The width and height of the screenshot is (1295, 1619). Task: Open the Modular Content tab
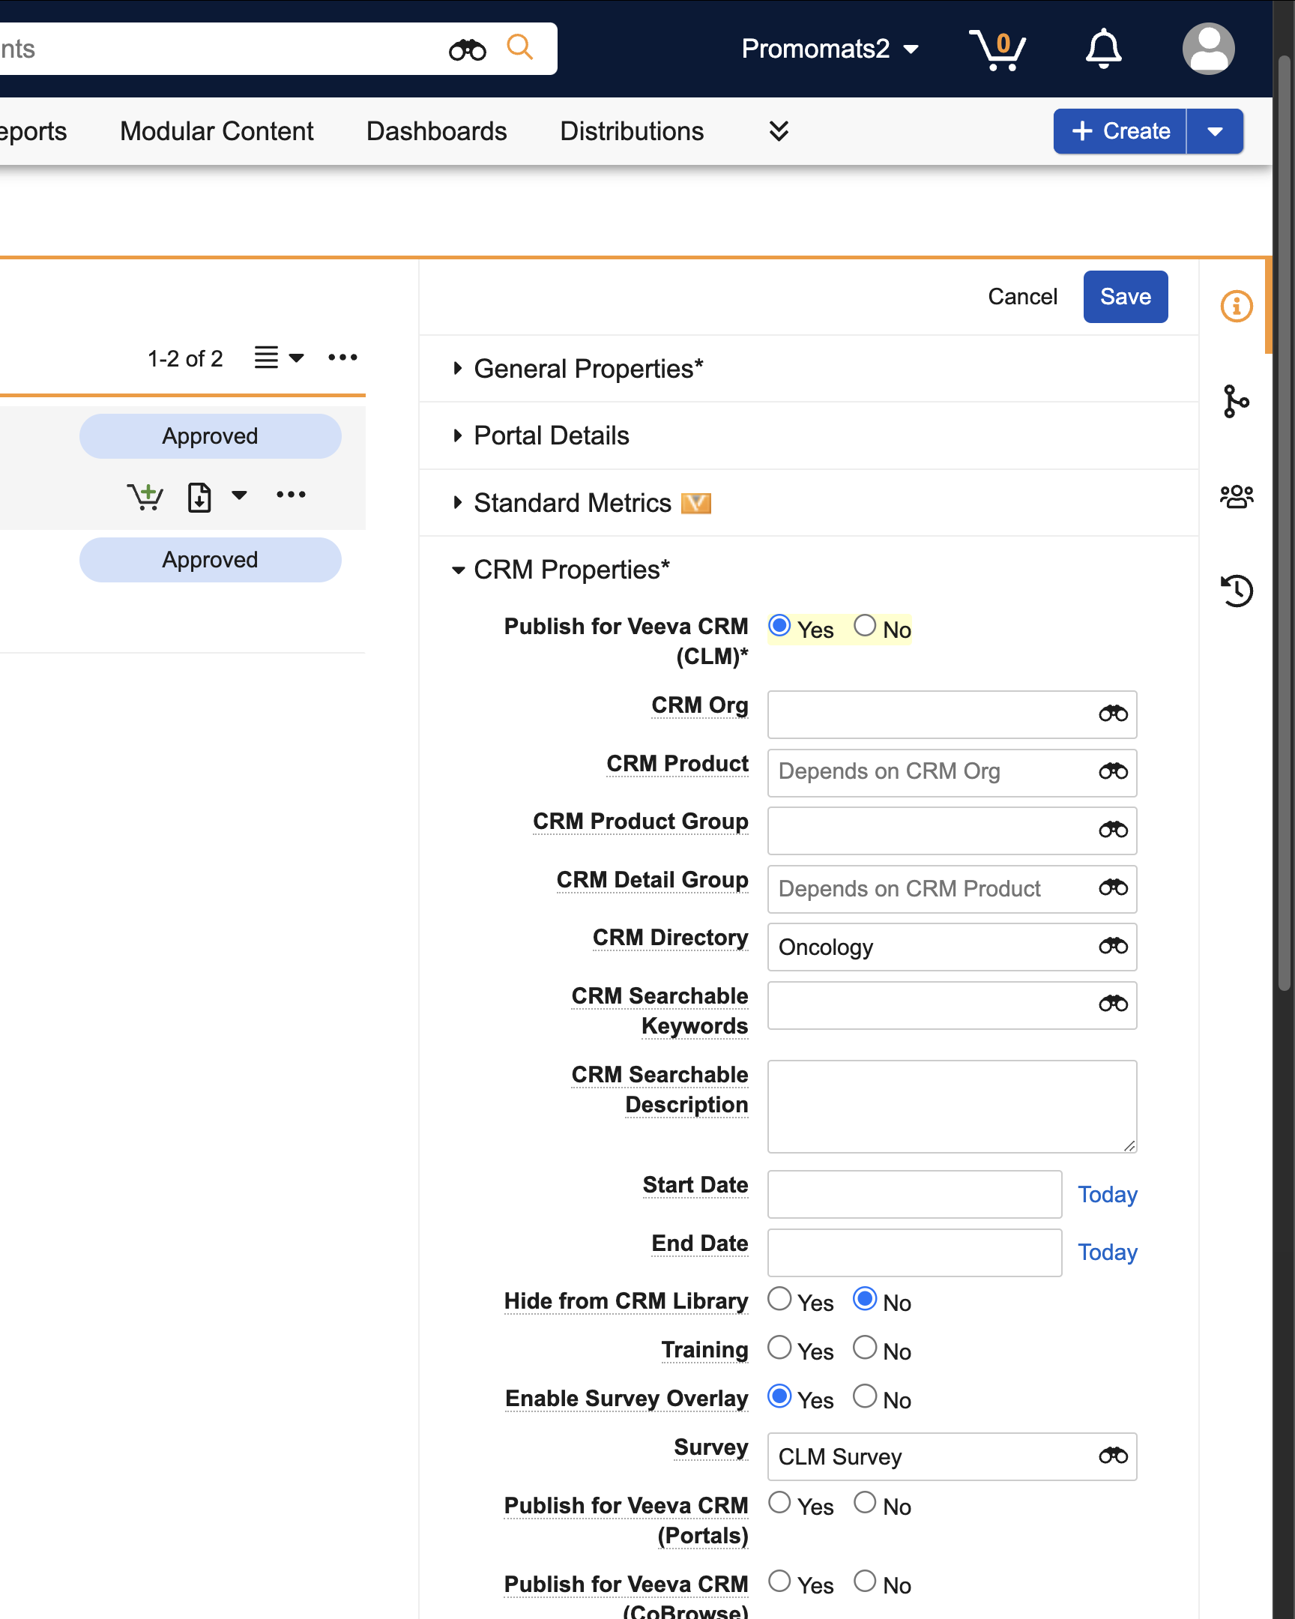point(217,131)
